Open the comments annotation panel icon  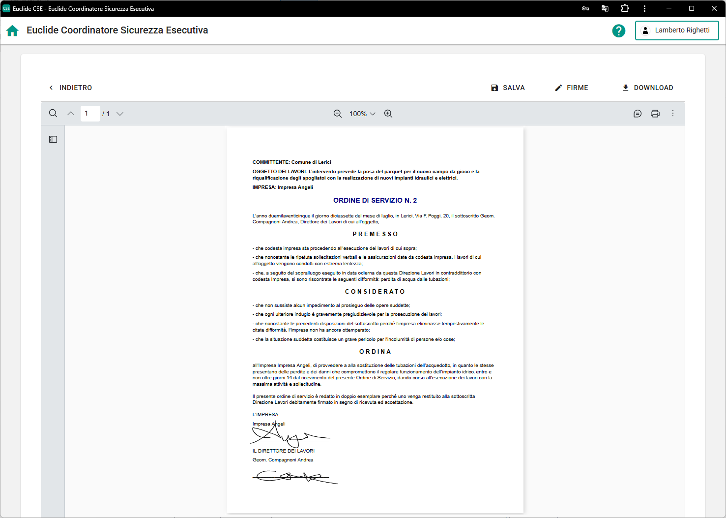coord(638,114)
